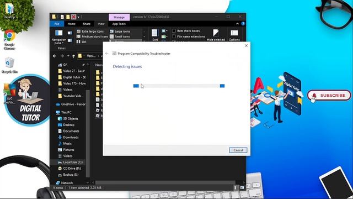The width and height of the screenshot is (353, 199).
Task: Click the Properties checkmark quick access icon
Action: [62, 17]
